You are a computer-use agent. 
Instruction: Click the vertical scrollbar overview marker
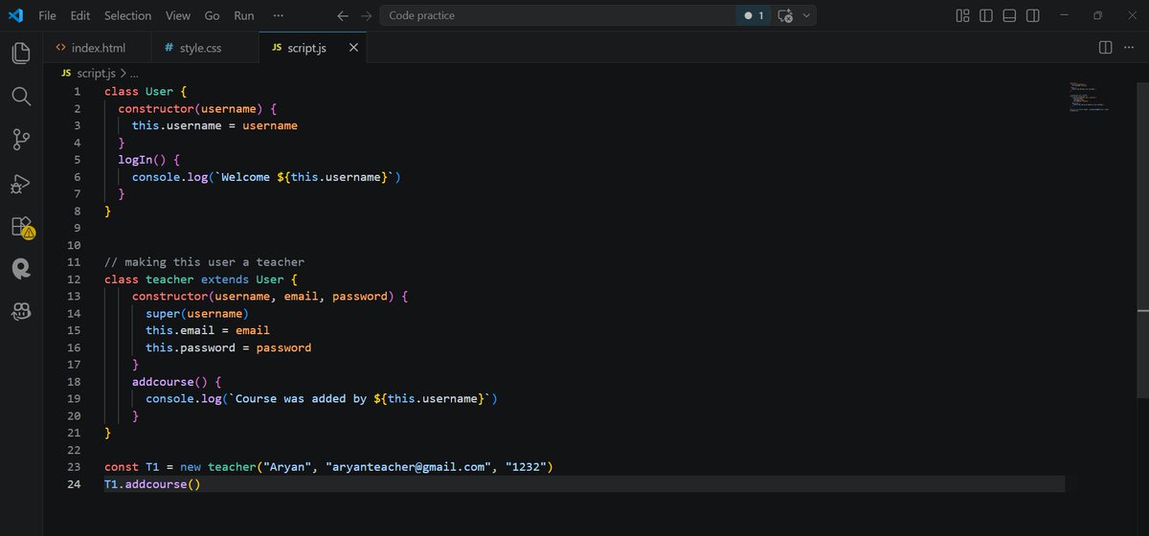pyautogui.click(x=1143, y=311)
